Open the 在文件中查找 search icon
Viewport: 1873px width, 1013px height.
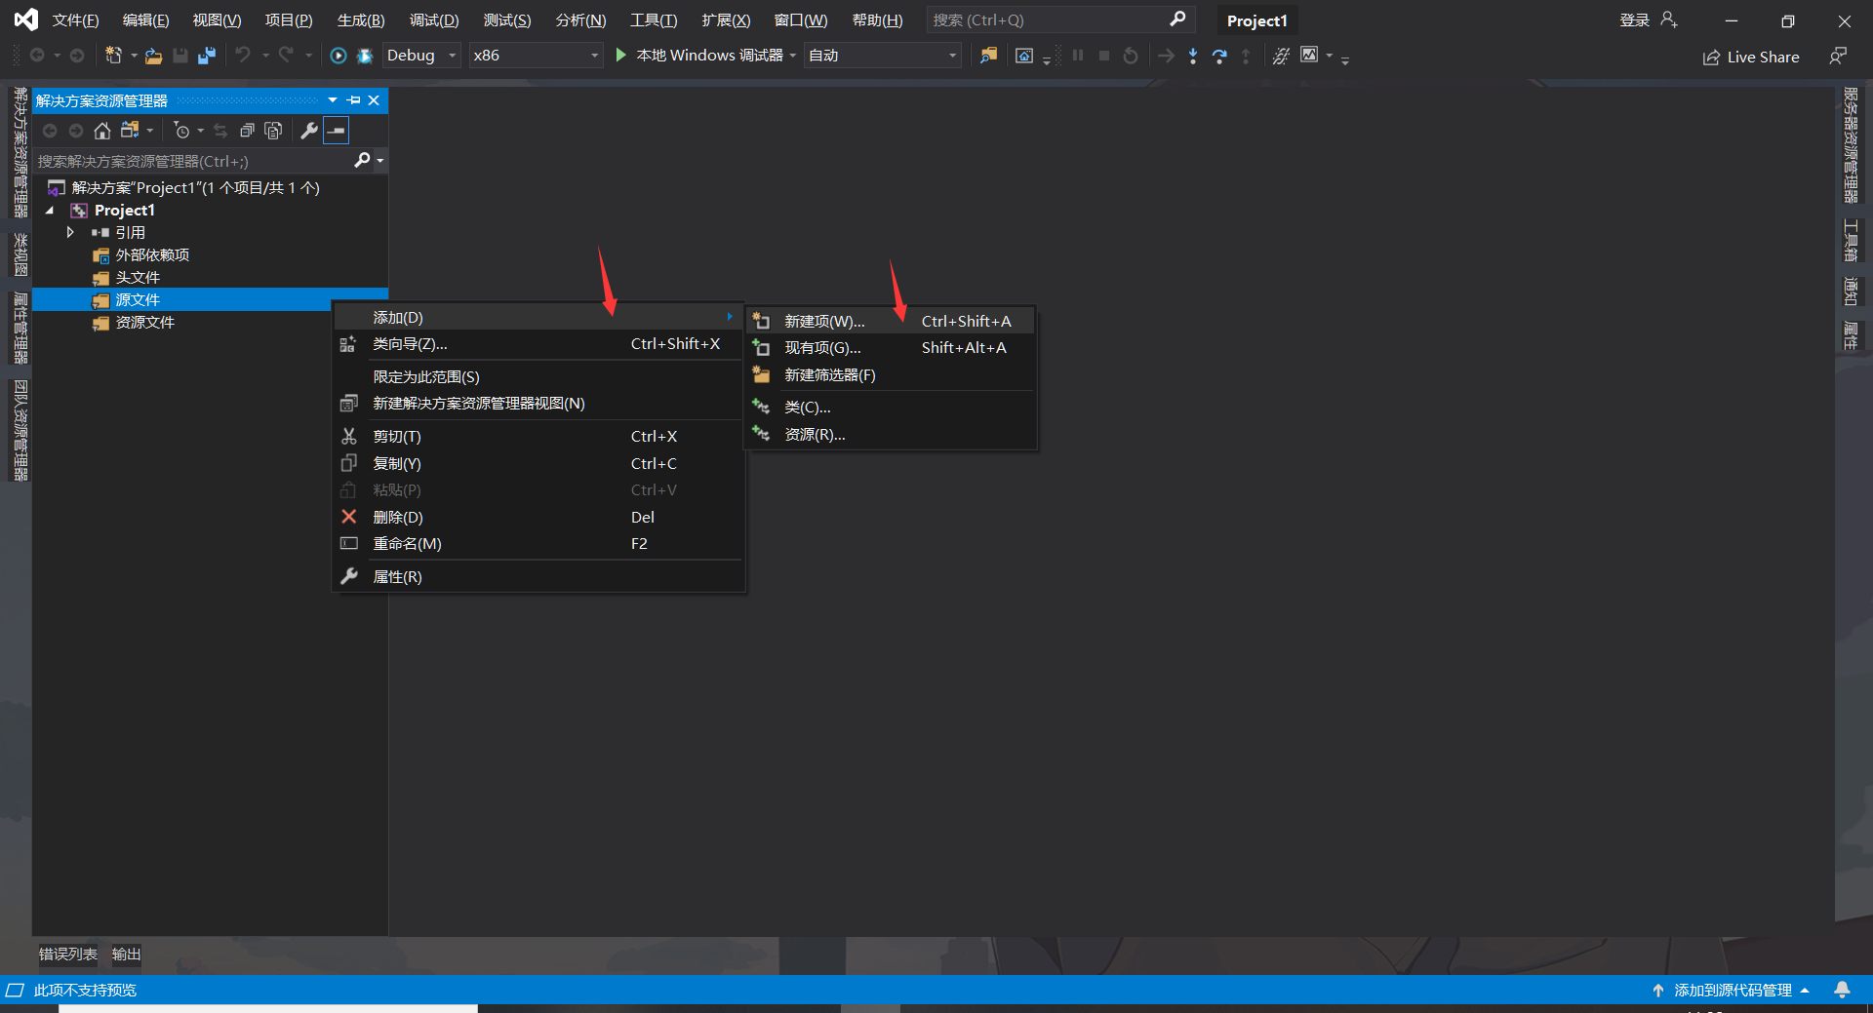(988, 56)
